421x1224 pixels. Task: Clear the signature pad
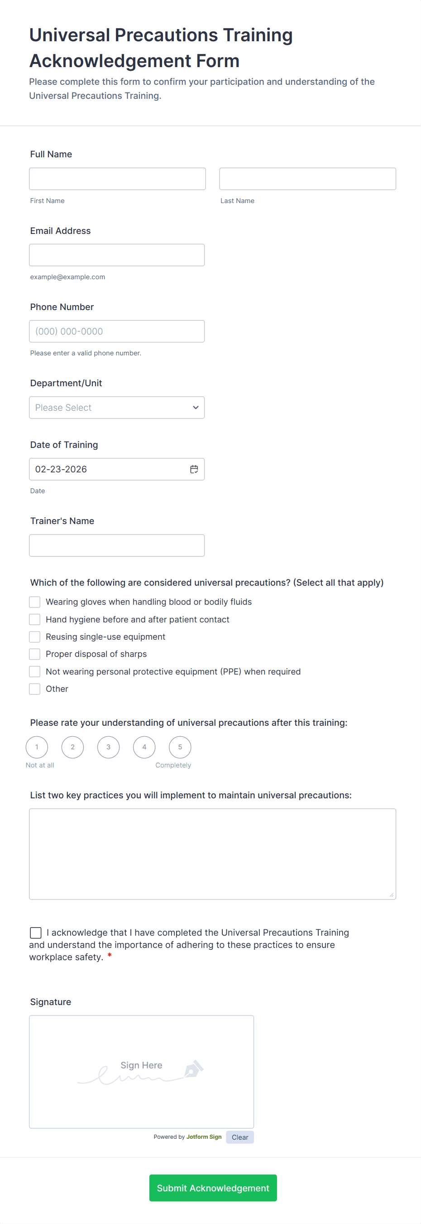pyautogui.click(x=239, y=1137)
